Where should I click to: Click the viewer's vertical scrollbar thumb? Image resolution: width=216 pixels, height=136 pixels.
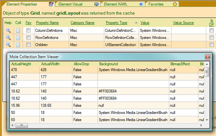tap(207, 72)
